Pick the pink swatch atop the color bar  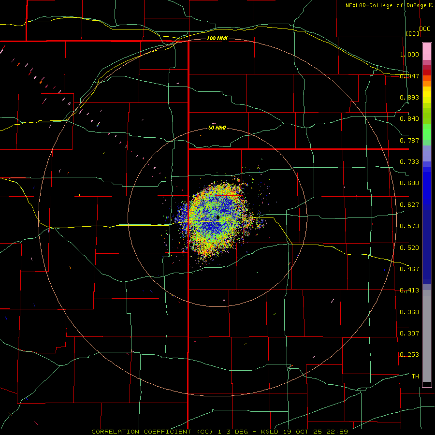[427, 51]
